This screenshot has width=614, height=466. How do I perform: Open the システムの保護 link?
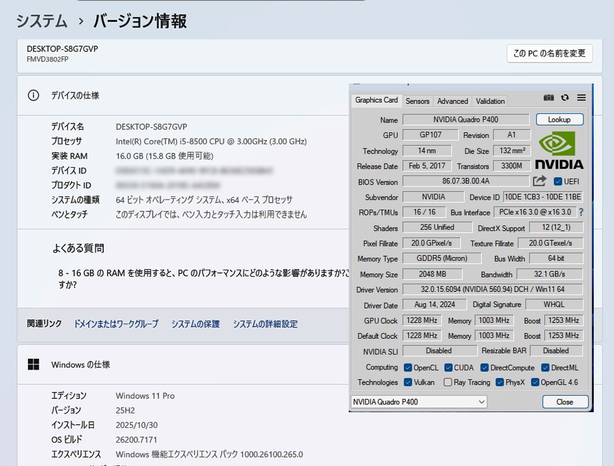pyautogui.click(x=195, y=324)
